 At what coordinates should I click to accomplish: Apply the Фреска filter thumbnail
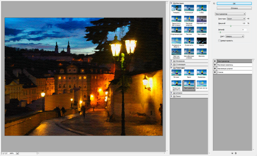(x=201, y=41)
